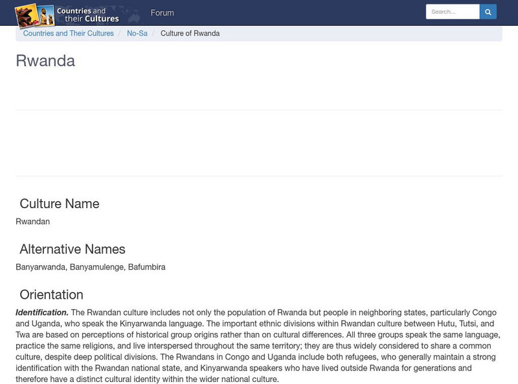
Task: Click the Countries and their Cultures logo
Action: (x=67, y=15)
